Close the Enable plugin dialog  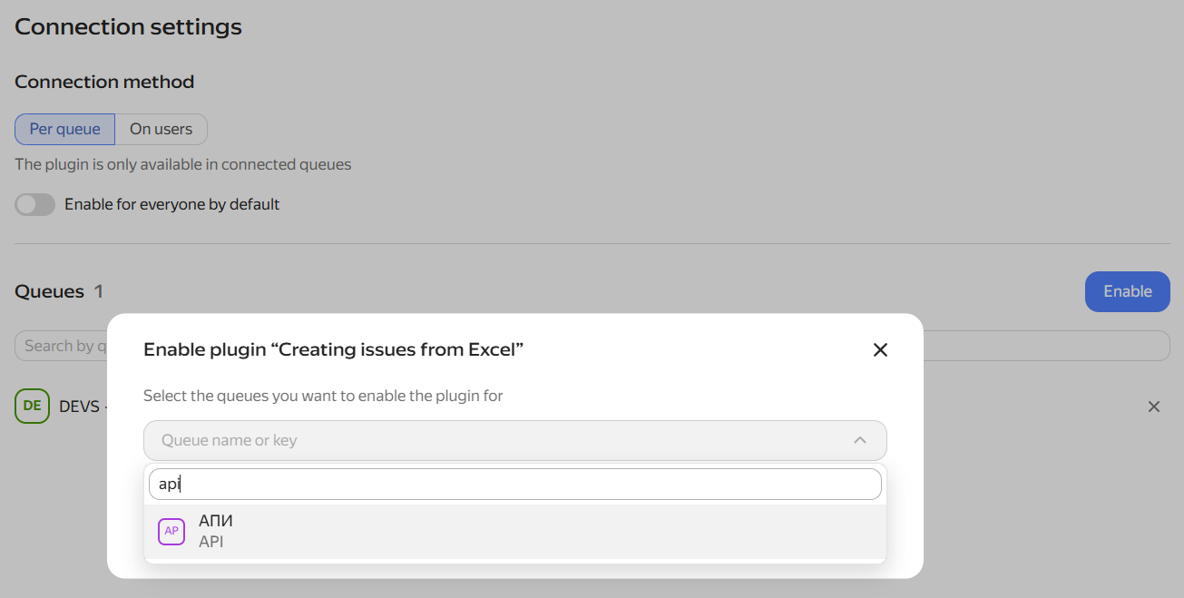[880, 350]
